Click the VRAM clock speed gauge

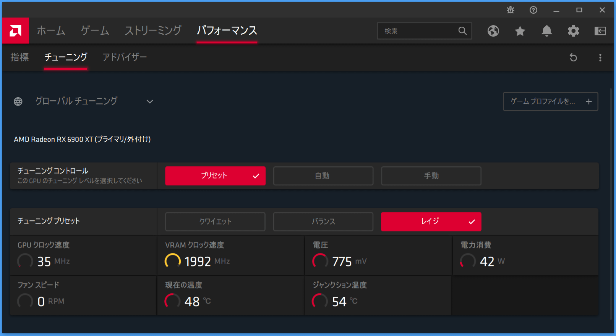(x=173, y=261)
